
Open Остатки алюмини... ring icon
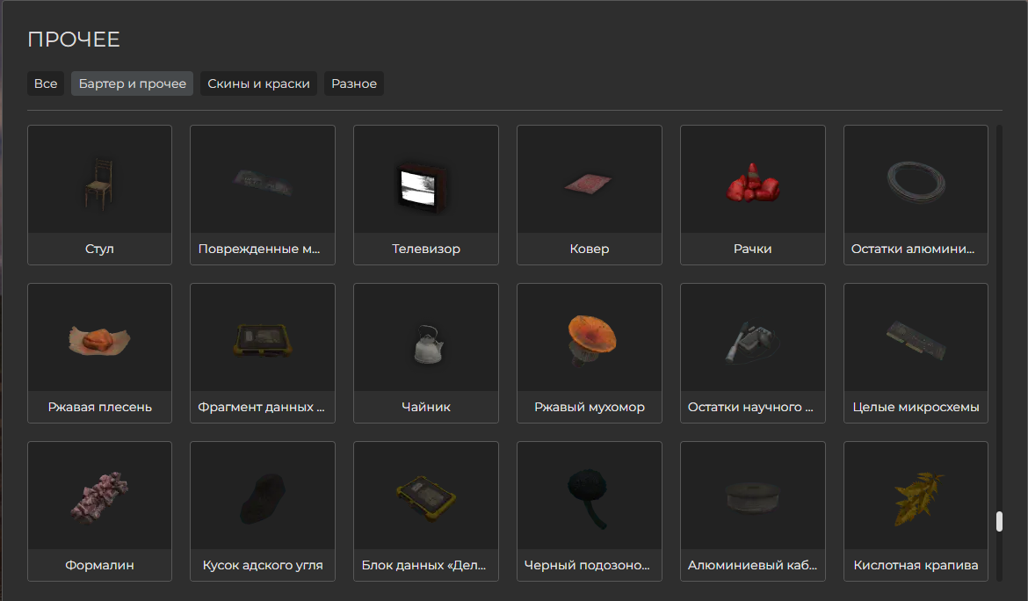(916, 182)
